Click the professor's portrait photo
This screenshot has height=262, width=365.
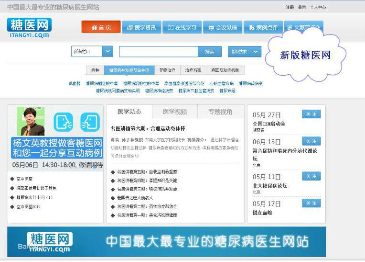pyautogui.click(x=31, y=121)
